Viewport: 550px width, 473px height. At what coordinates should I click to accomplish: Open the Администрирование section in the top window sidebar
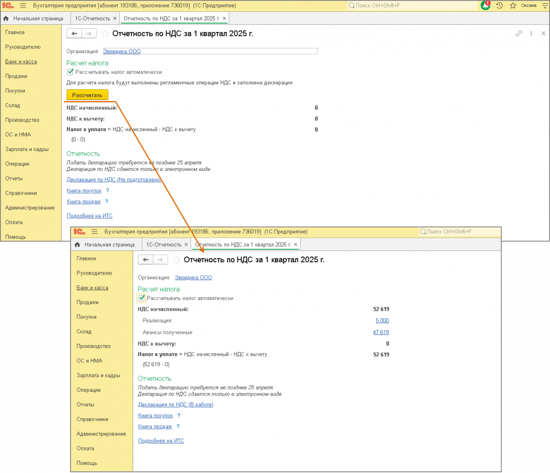point(30,207)
